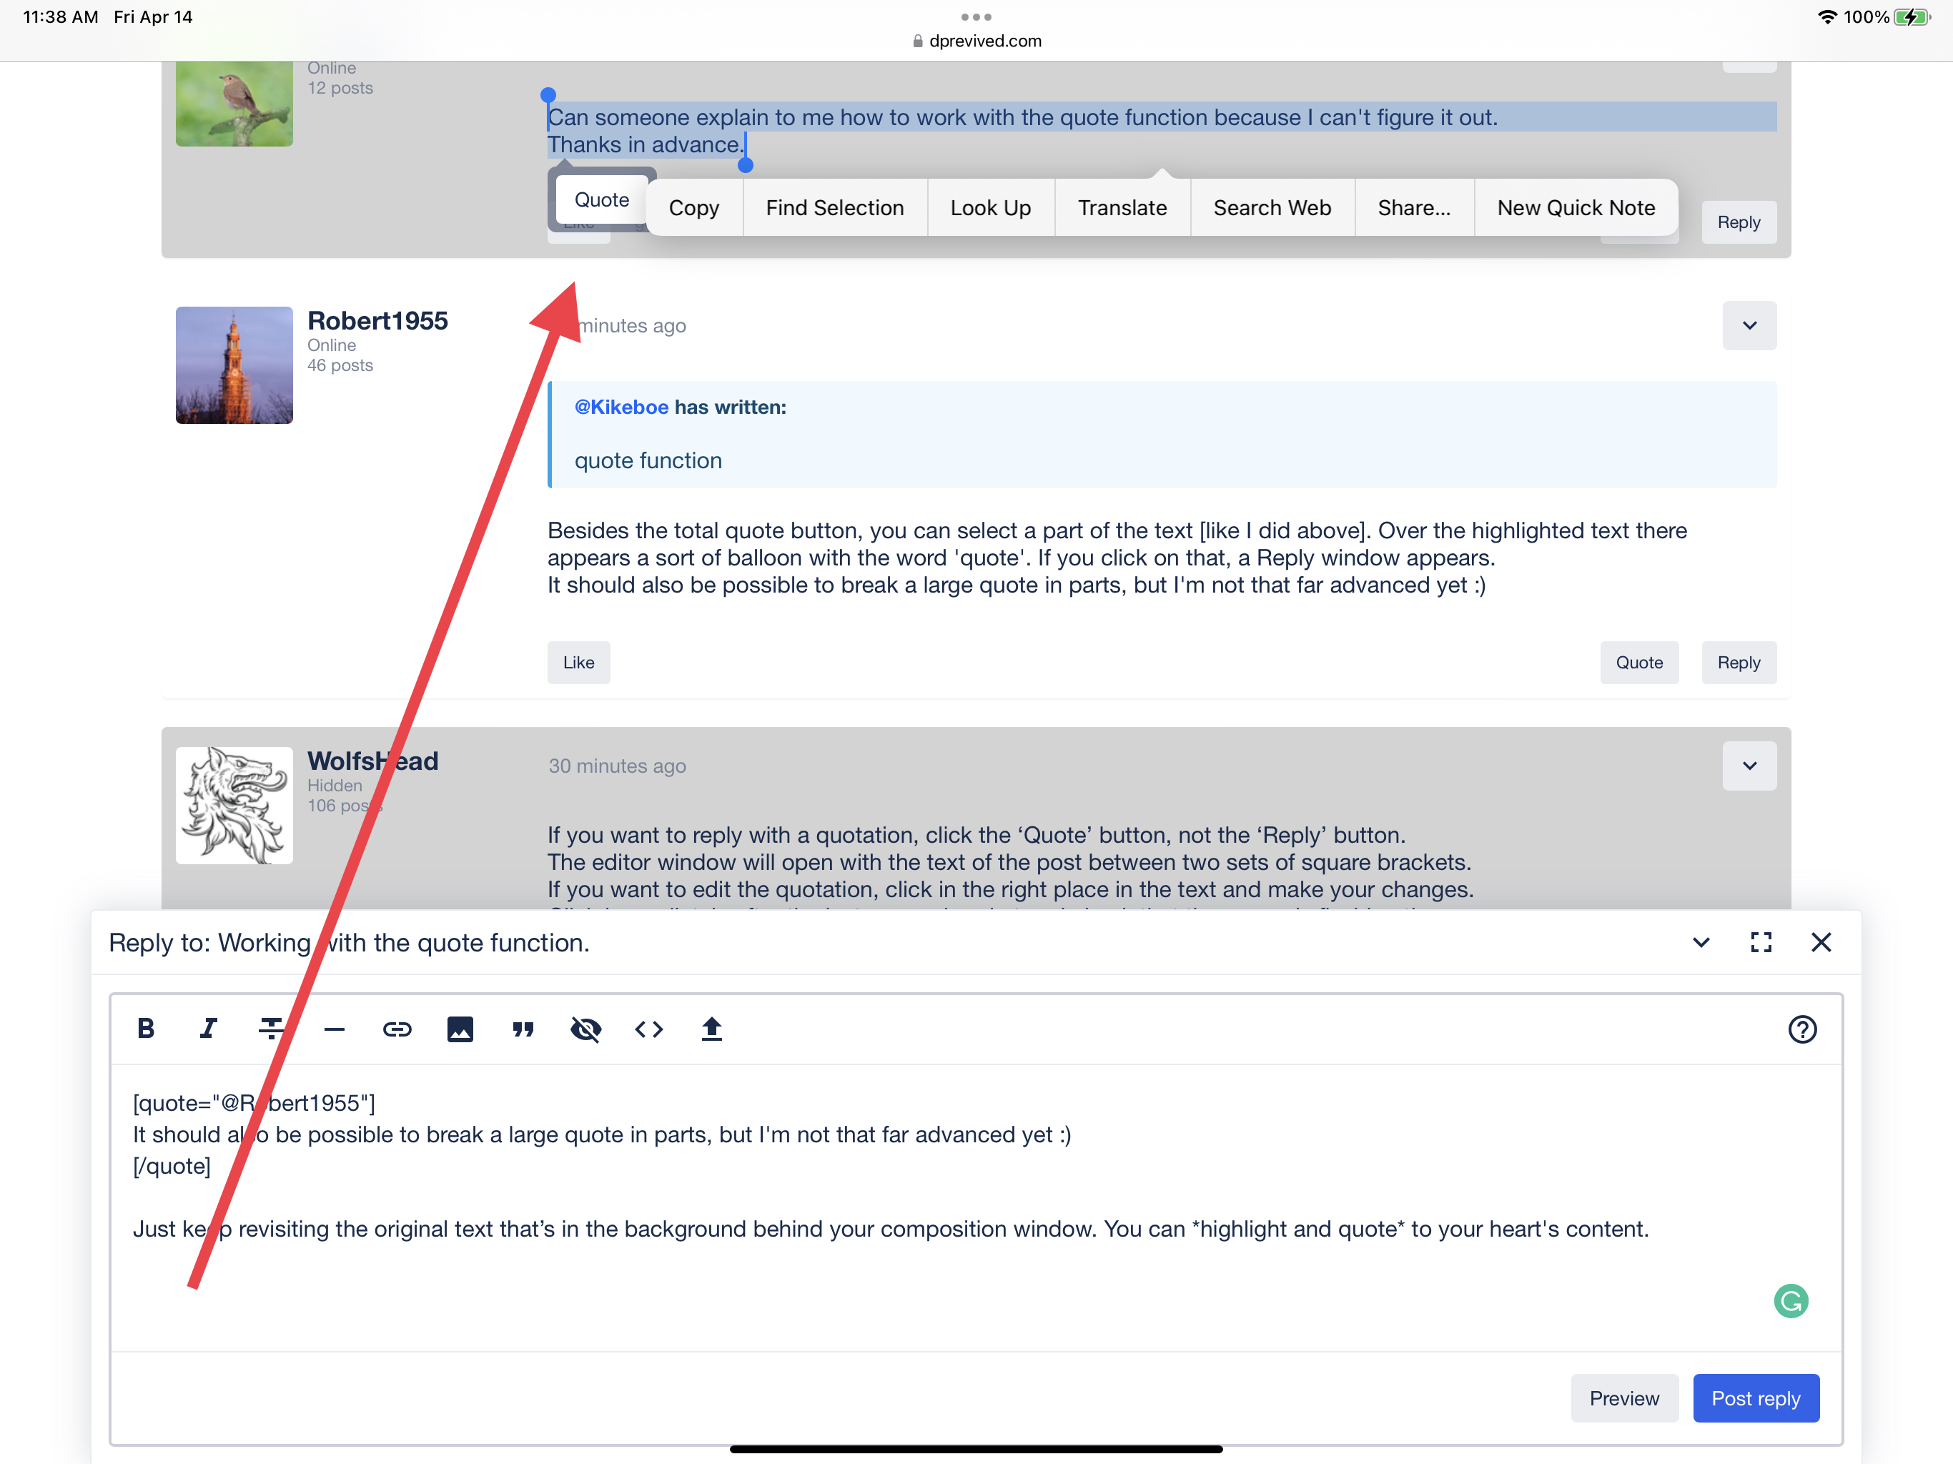Insert a quote block with quotation-mark icon
Viewport: 1953px width, 1464px height.
tap(523, 1029)
